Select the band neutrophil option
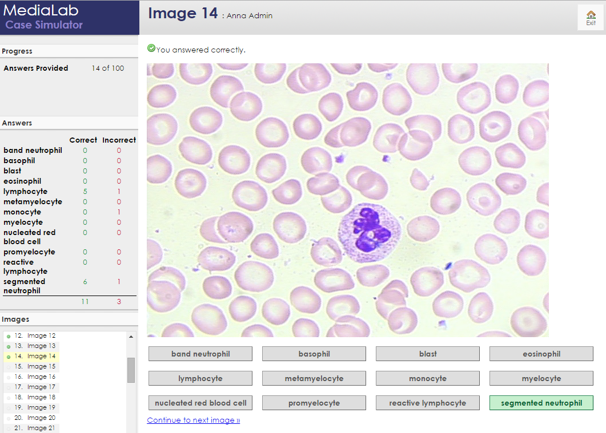 coord(200,354)
